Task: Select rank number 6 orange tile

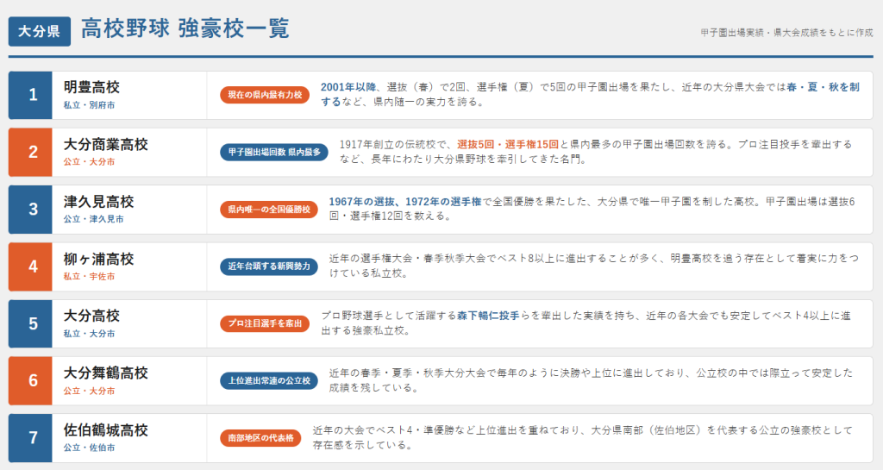Action: tap(30, 381)
